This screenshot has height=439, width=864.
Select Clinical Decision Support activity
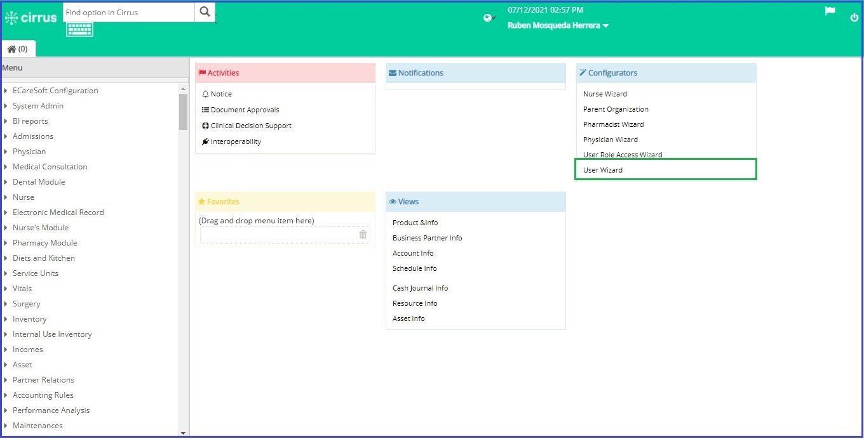(x=246, y=126)
